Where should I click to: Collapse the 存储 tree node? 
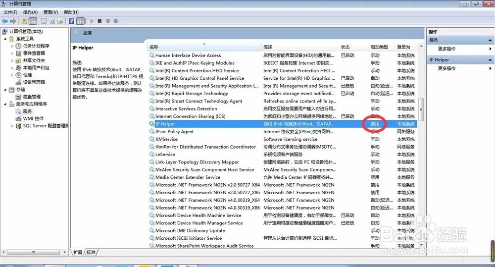(5, 90)
